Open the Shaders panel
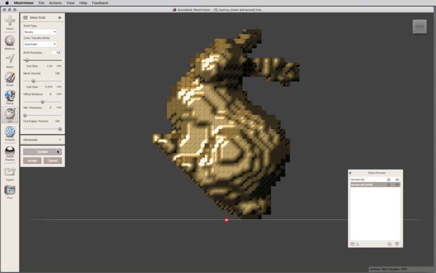436x273 pixels. tap(10, 152)
